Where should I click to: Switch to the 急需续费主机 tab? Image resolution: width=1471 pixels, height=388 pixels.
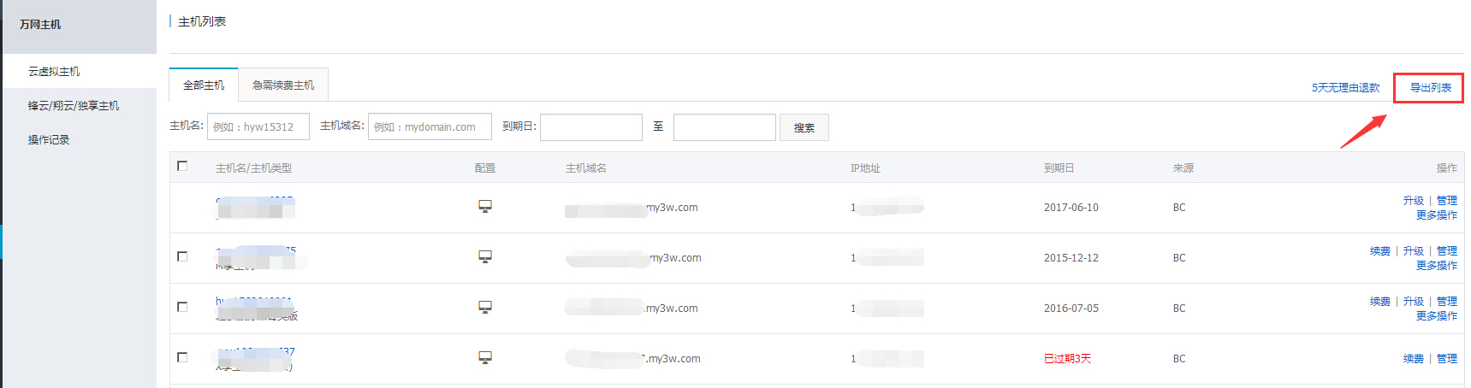[x=283, y=85]
